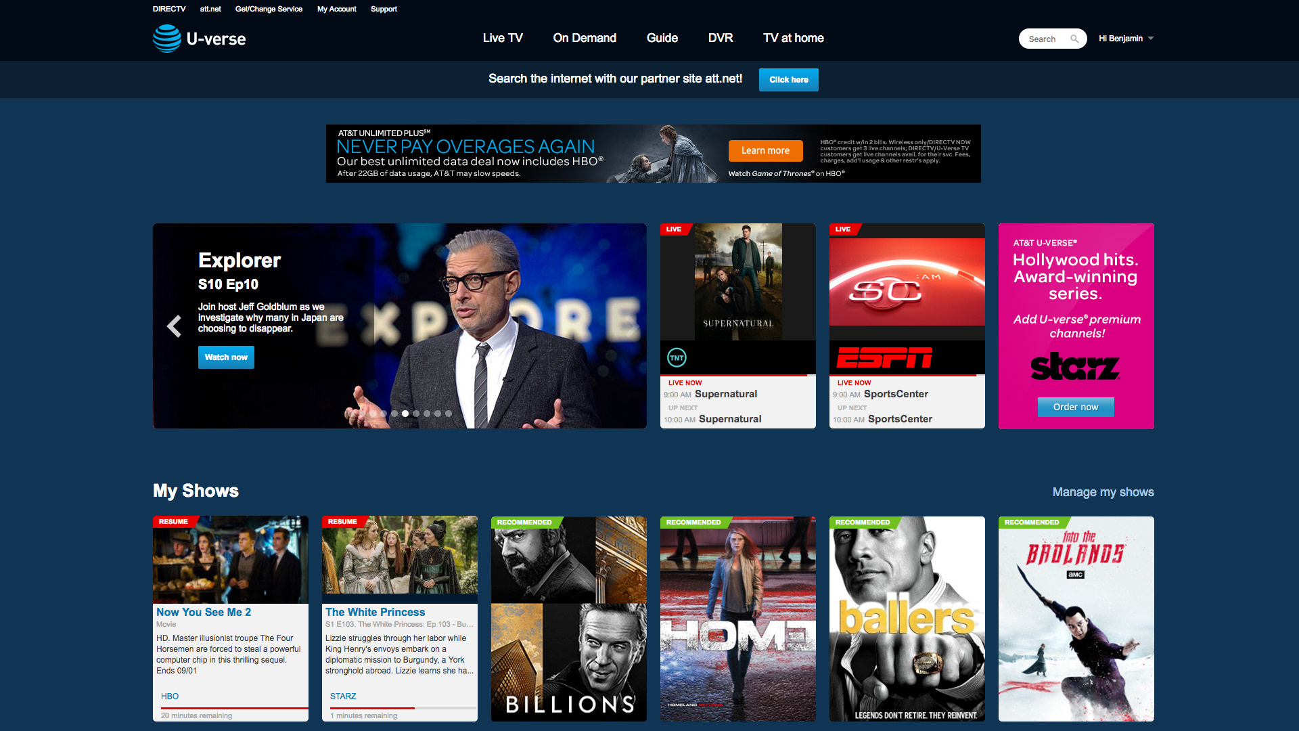
Task: Click the search magnifier icon
Action: (1074, 39)
